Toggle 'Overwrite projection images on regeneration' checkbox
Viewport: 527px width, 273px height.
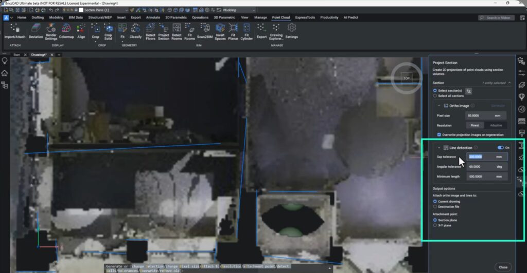(439, 134)
